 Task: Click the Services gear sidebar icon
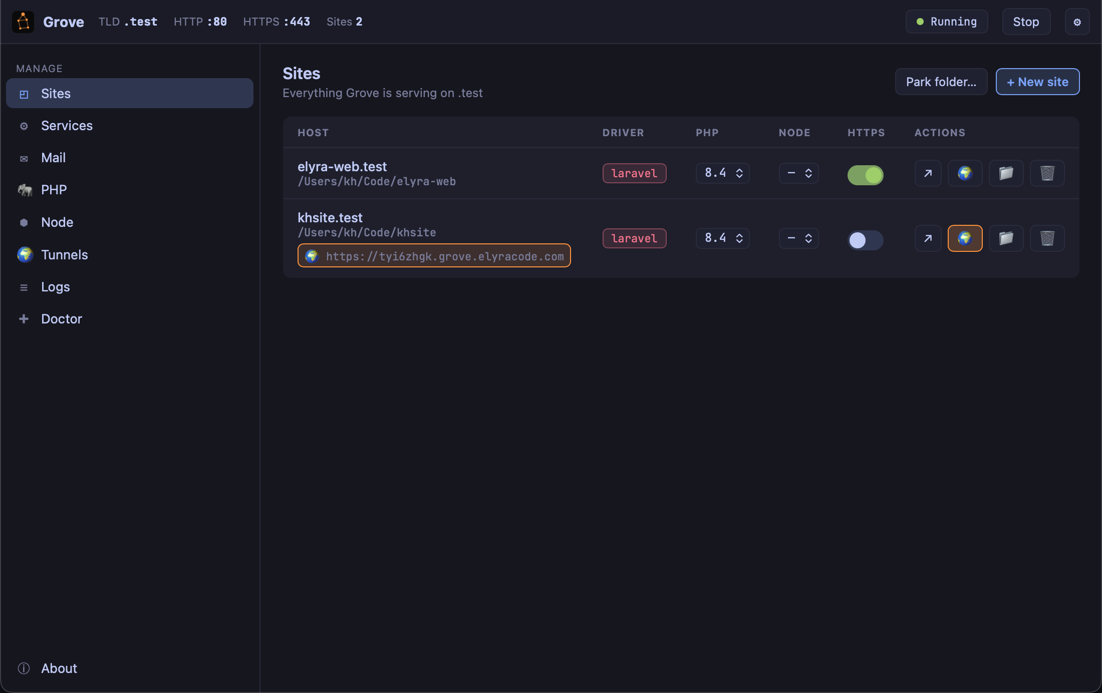[24, 126]
